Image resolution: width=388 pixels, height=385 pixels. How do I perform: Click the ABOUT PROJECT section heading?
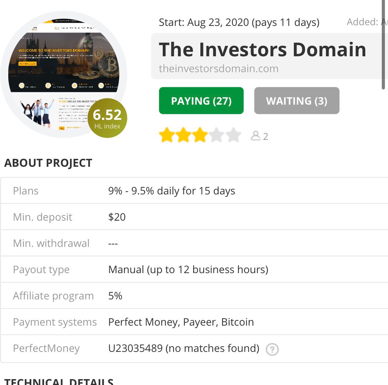[x=48, y=163]
